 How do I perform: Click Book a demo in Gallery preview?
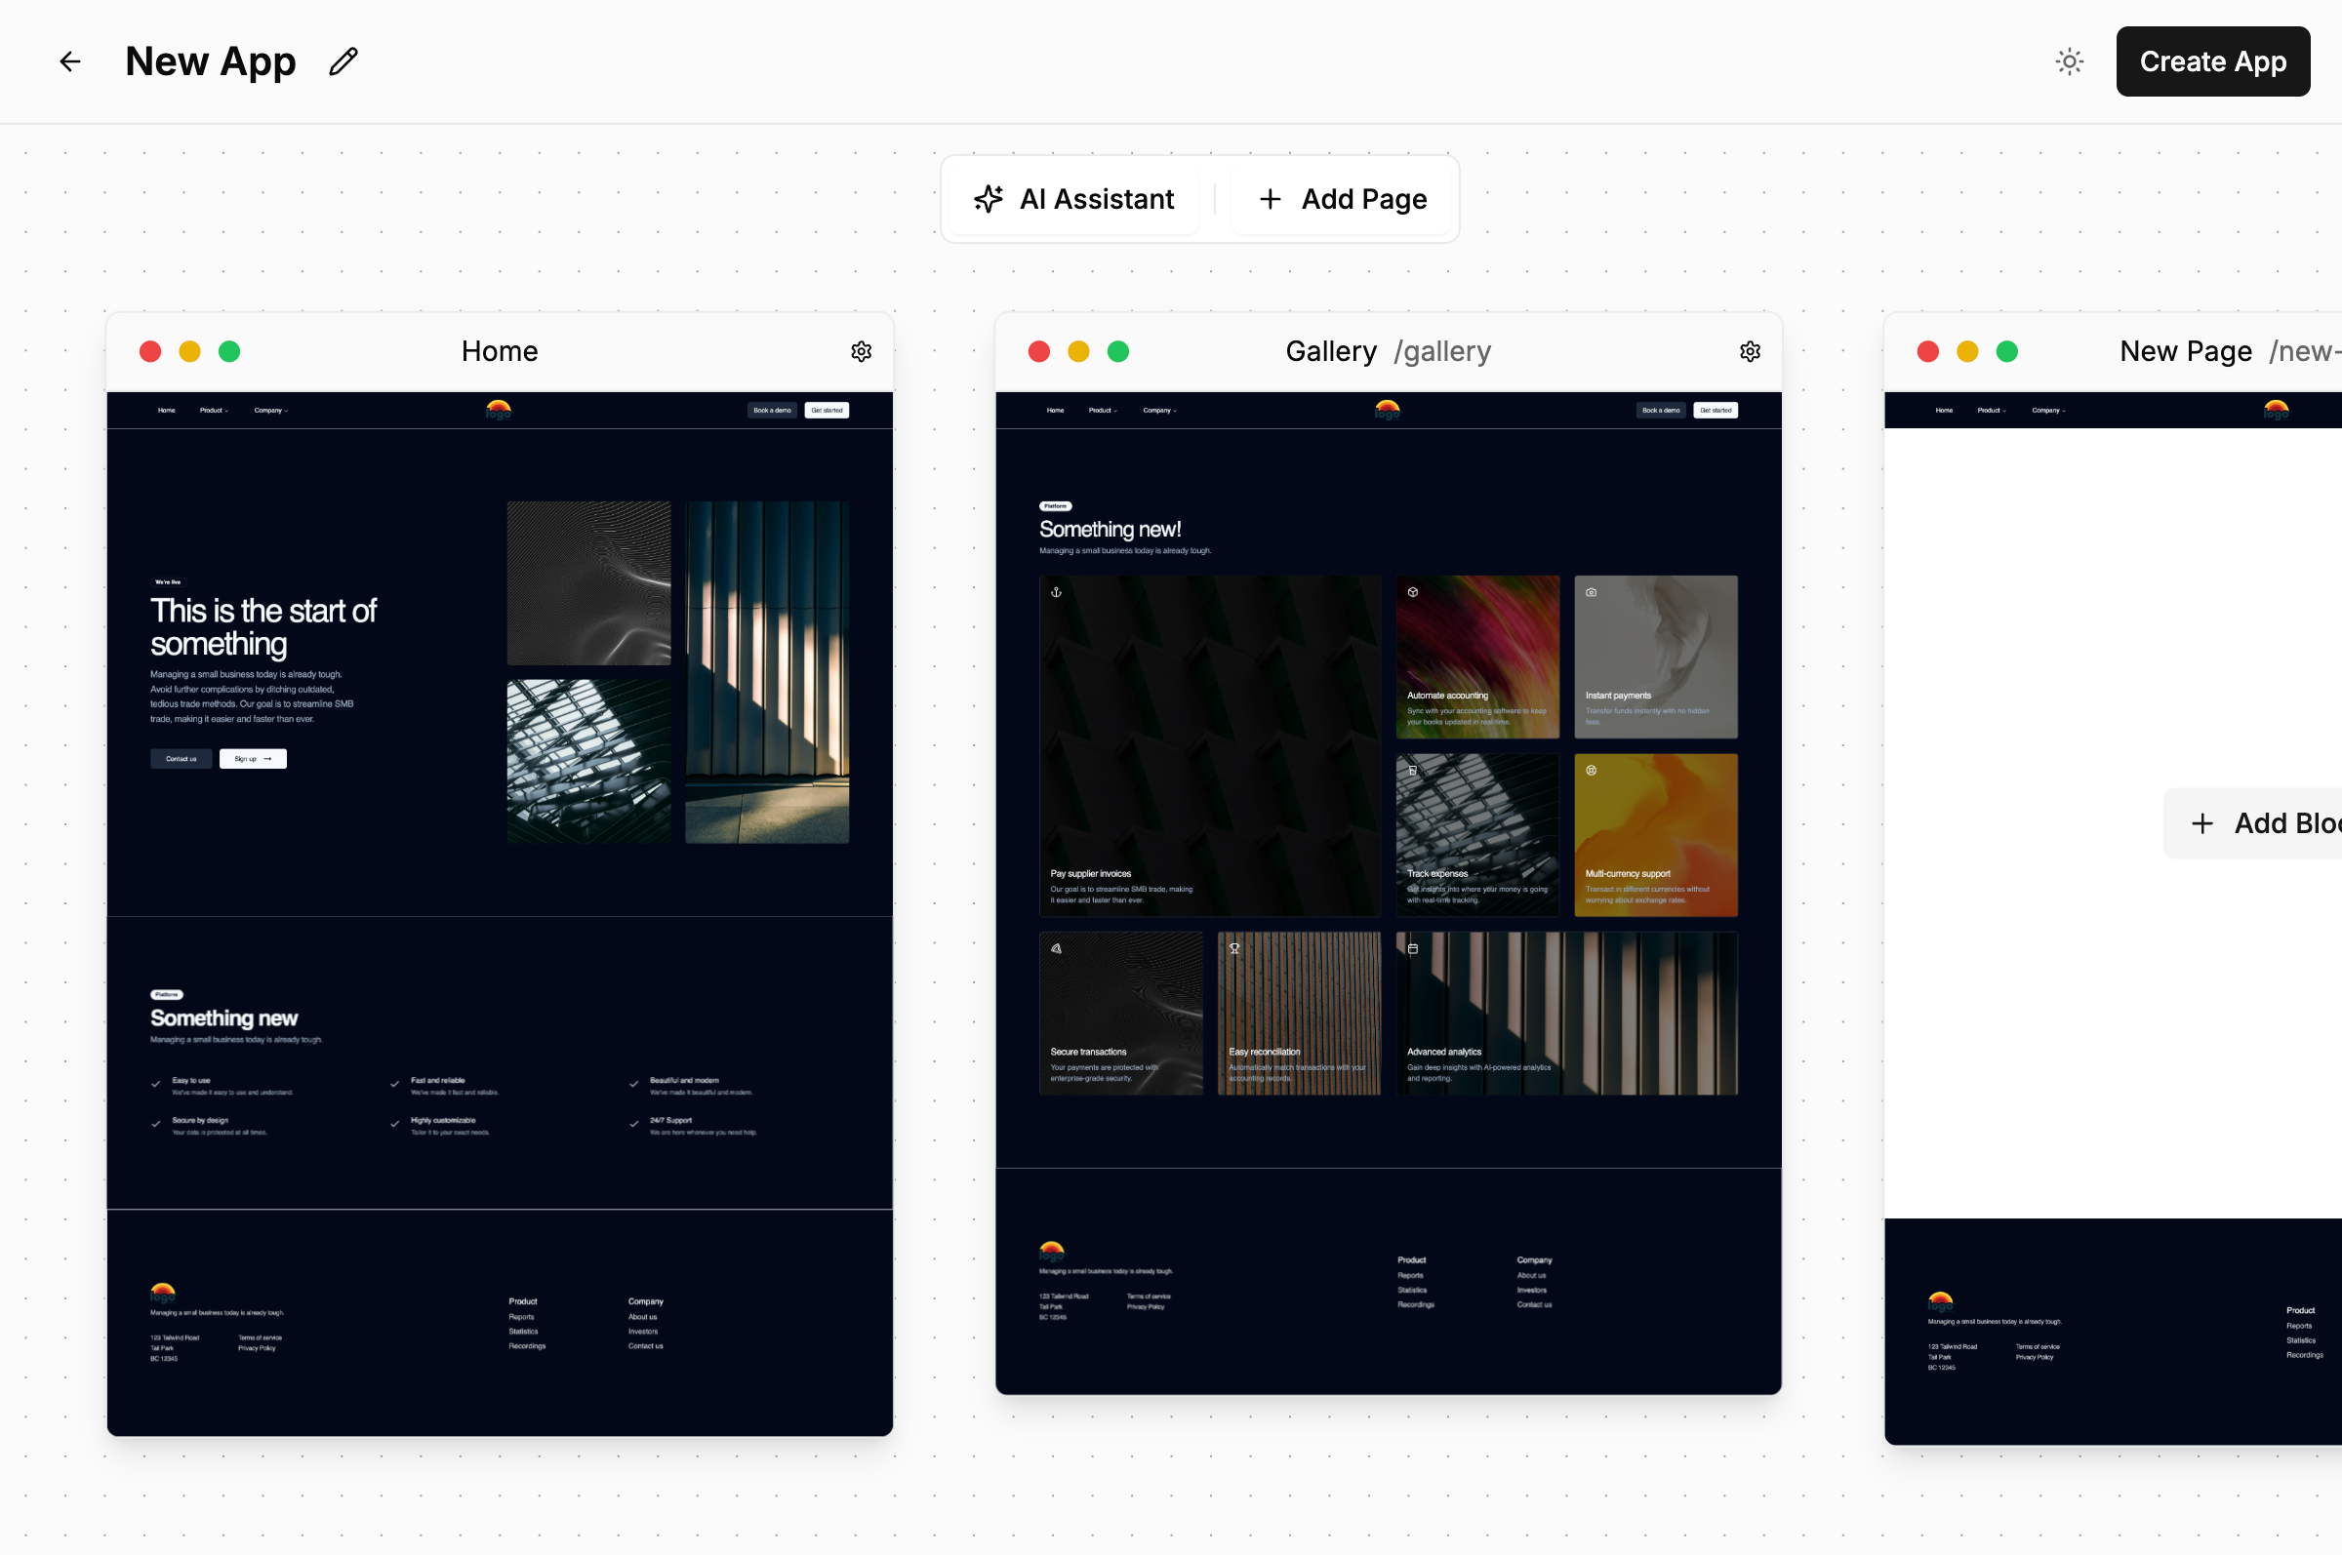1661,411
